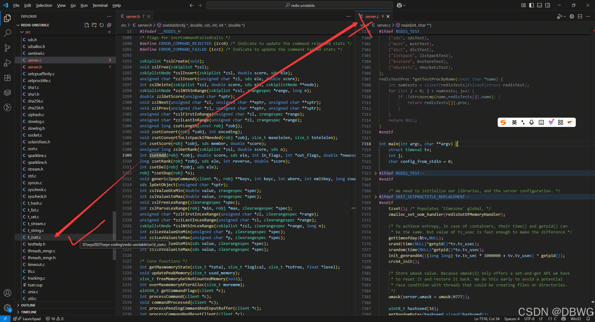Unfold the #ifdef REDIS_TEST block at line 7323

(376, 173)
